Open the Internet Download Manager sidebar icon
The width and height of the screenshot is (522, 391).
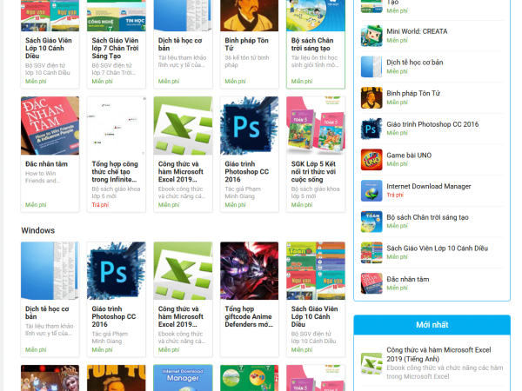point(372,190)
